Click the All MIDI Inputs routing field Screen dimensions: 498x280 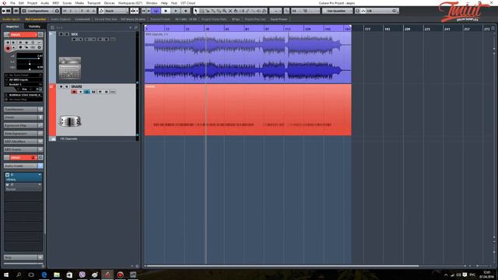pyautogui.click(x=23, y=79)
